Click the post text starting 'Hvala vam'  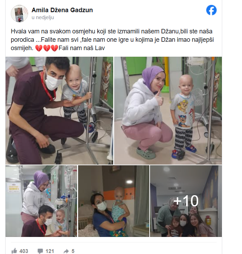[112, 40]
